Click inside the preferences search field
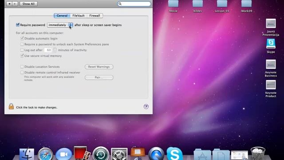The image size is (284, 160). (134, 4)
